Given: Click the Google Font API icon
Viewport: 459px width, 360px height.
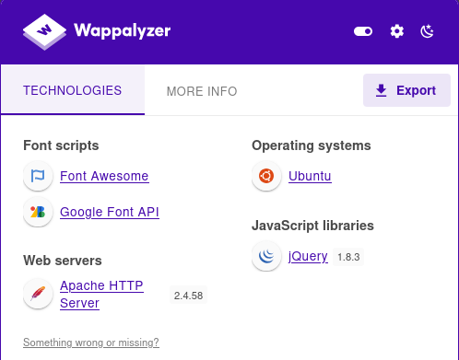Looking at the screenshot, I should pyautogui.click(x=38, y=212).
